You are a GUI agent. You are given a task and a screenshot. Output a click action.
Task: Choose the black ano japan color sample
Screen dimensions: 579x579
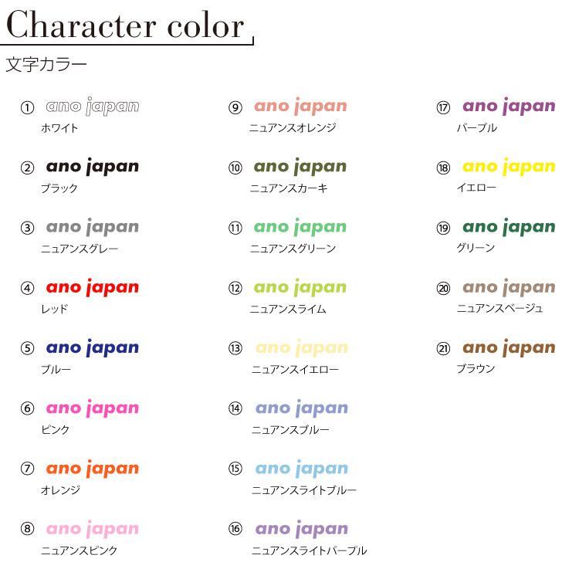pyautogui.click(x=93, y=167)
